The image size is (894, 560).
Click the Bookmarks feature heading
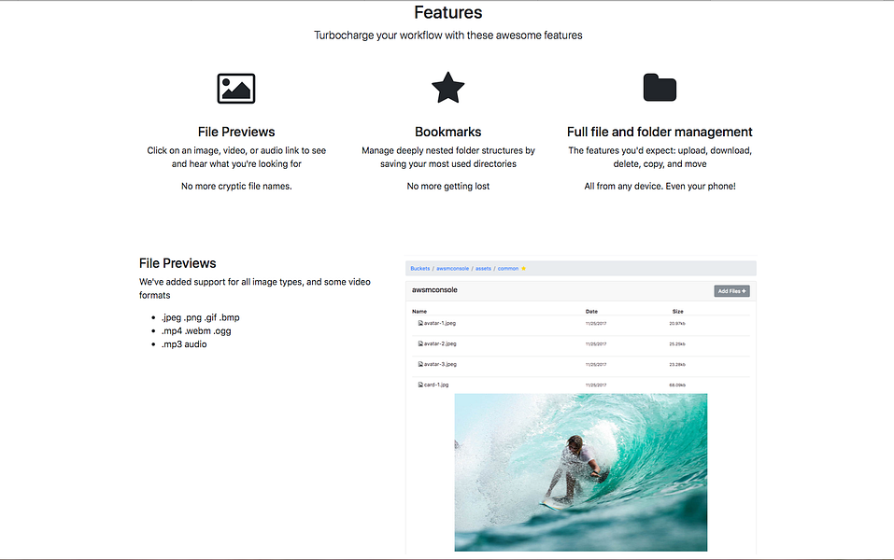448,132
